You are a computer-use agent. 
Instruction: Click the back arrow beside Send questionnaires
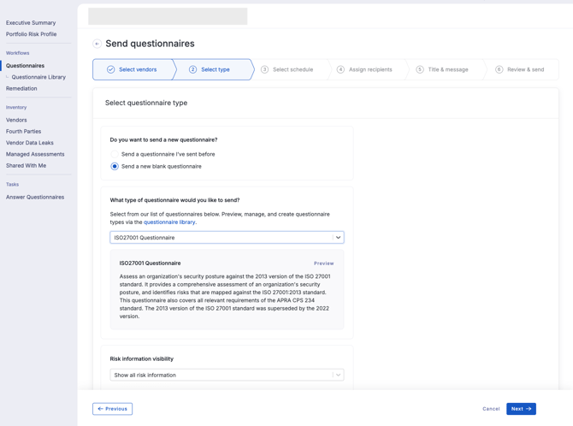point(97,44)
